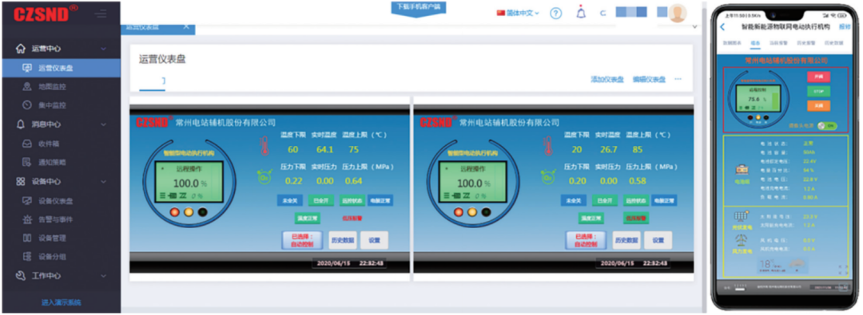This screenshot has height=315, width=863.
Task: Toggle the 摄像头电源 ON switch on the phone
Action: pos(827,125)
